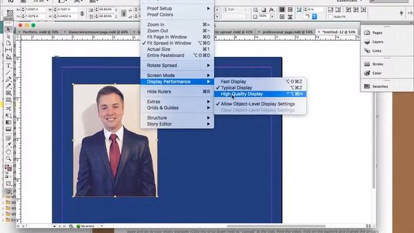Viewport: 414px width, 233px height.
Task: Select the Zoom magnifier tool
Action: (8, 159)
